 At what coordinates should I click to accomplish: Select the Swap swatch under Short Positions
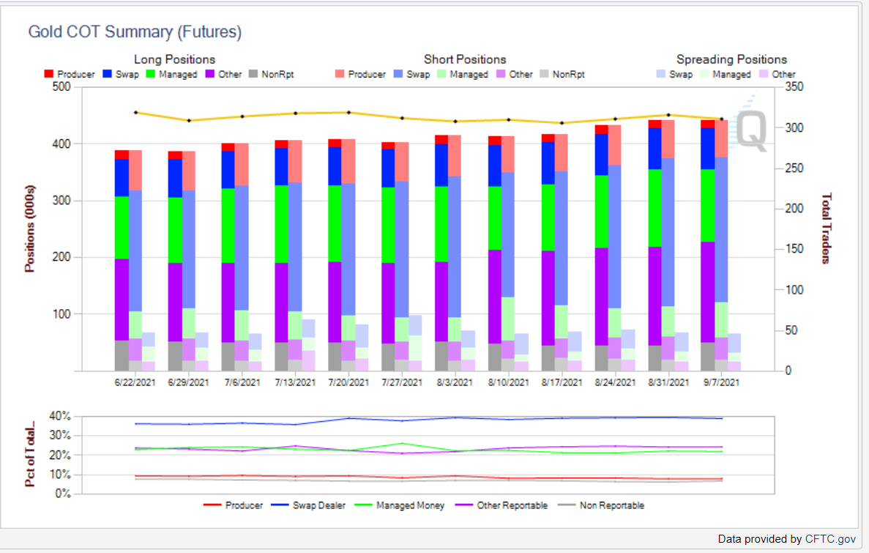[x=398, y=74]
